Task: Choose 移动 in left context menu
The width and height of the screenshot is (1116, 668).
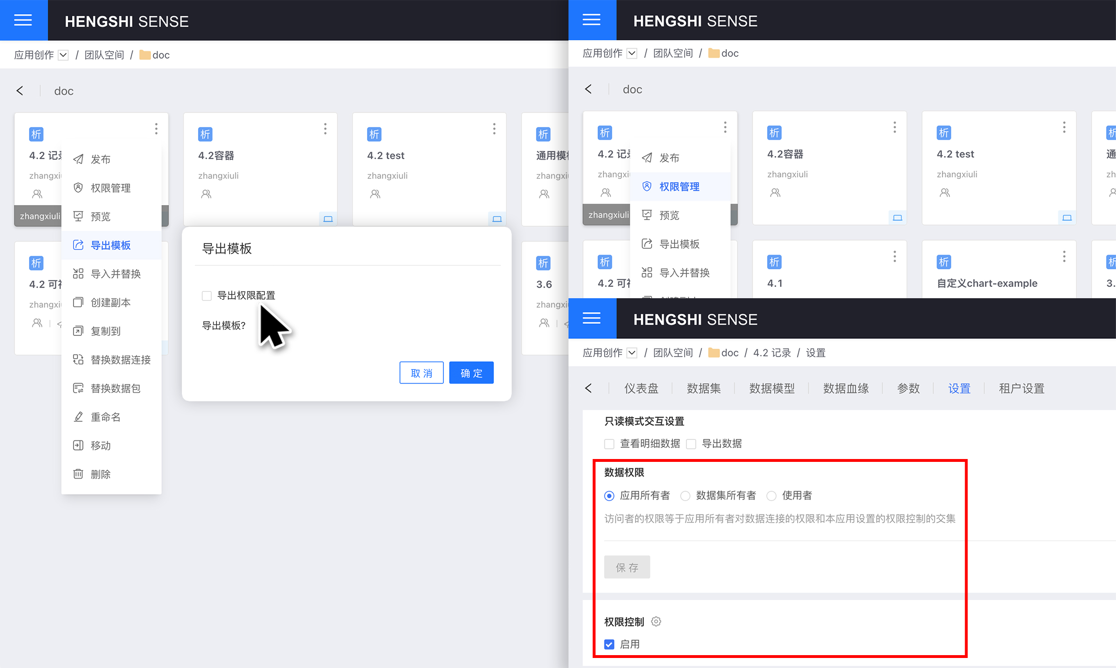Action: click(111, 446)
